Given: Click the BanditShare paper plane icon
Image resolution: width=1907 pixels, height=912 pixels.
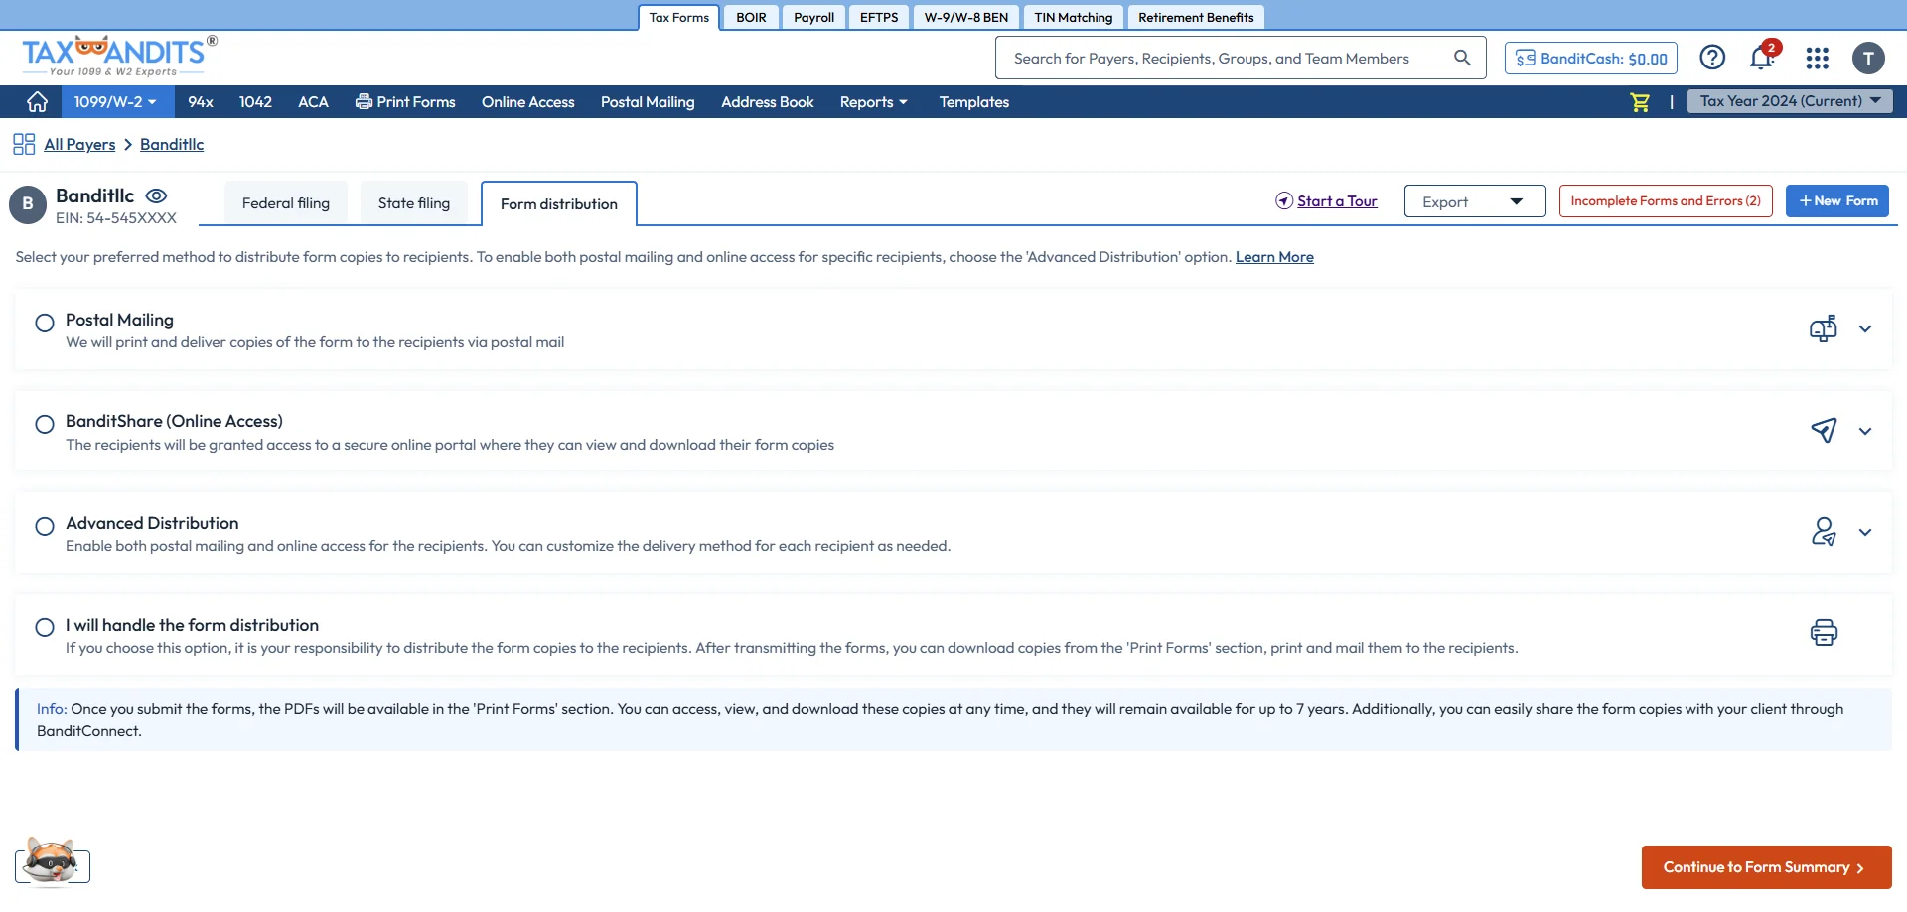Looking at the screenshot, I should (1824, 430).
